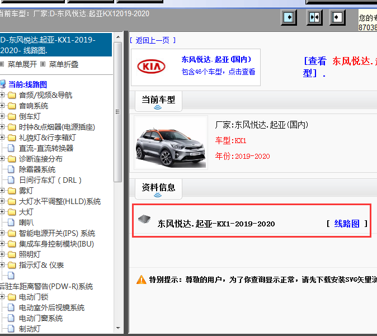This screenshot has height=336, width=377.
Task: Click 菜单展开 to expand all menus
Action: [22, 64]
